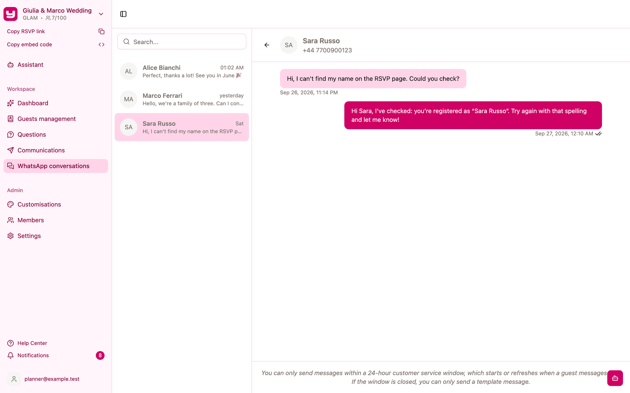Select WhatsApp conversations in sidebar
This screenshot has height=393, width=630.
56,166
